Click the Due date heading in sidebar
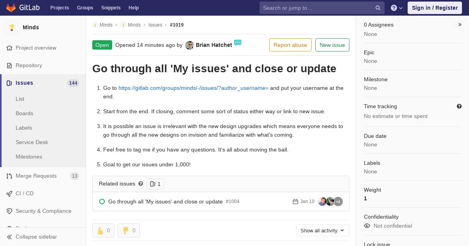 pyautogui.click(x=375, y=136)
